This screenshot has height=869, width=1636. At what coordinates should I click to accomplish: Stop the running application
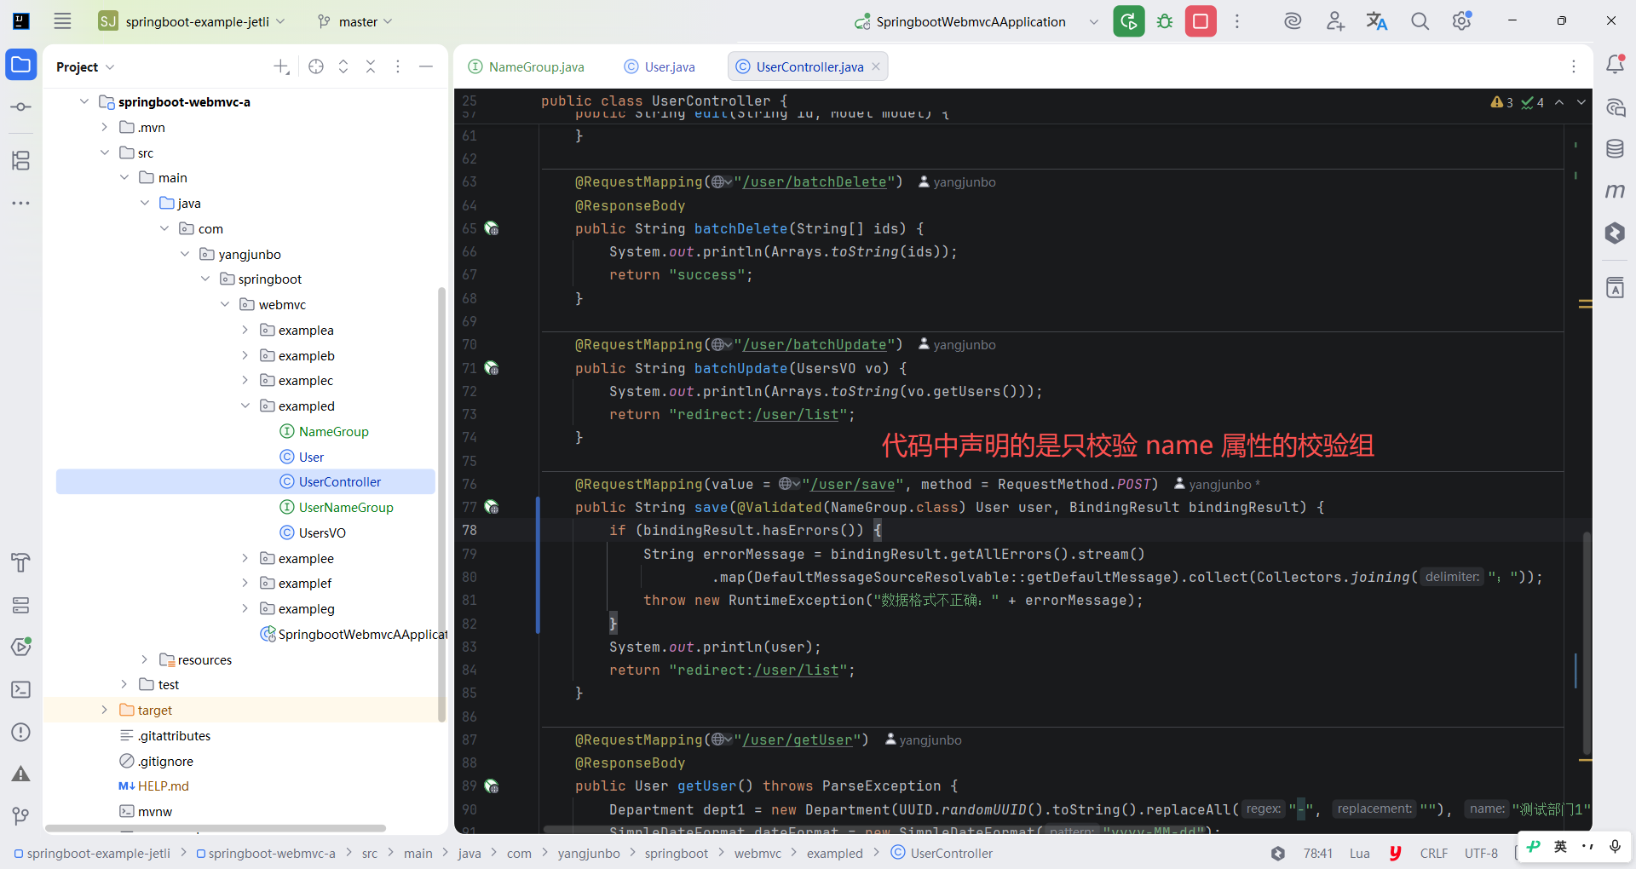pos(1201,21)
